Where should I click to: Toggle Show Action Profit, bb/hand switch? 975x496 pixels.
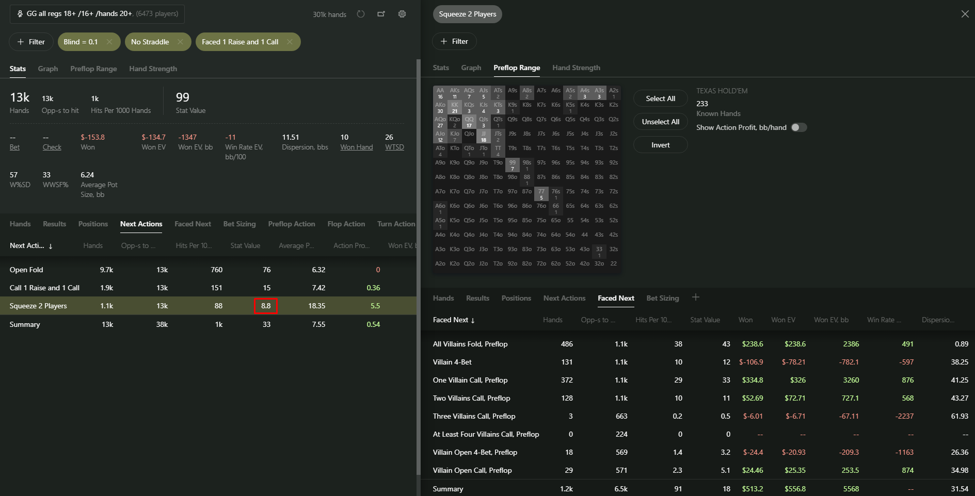pos(799,127)
